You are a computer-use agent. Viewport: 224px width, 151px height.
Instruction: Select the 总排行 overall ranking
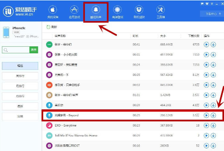coord(20,96)
